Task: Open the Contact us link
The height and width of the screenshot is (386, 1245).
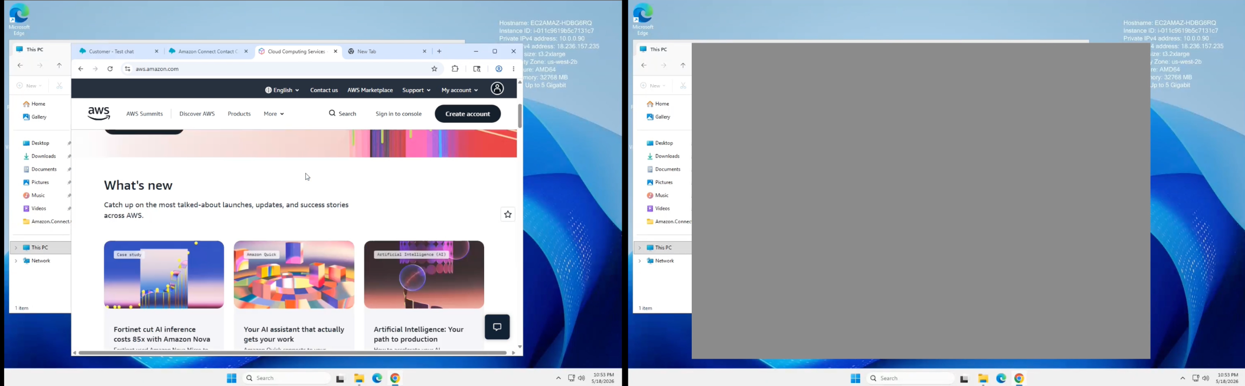Action: [x=324, y=90]
